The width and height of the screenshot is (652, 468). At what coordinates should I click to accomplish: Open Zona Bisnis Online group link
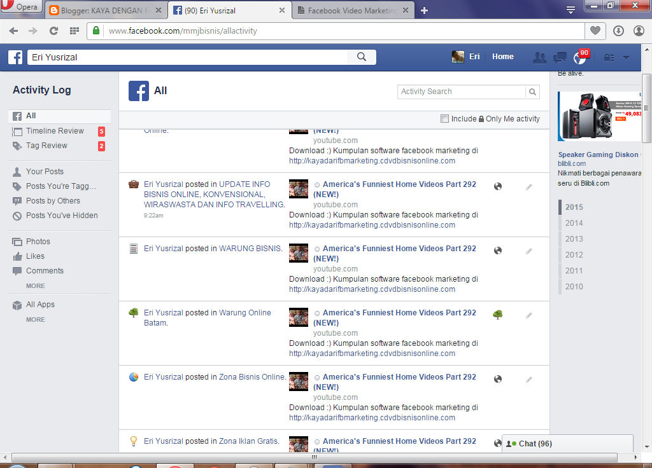[x=252, y=377]
